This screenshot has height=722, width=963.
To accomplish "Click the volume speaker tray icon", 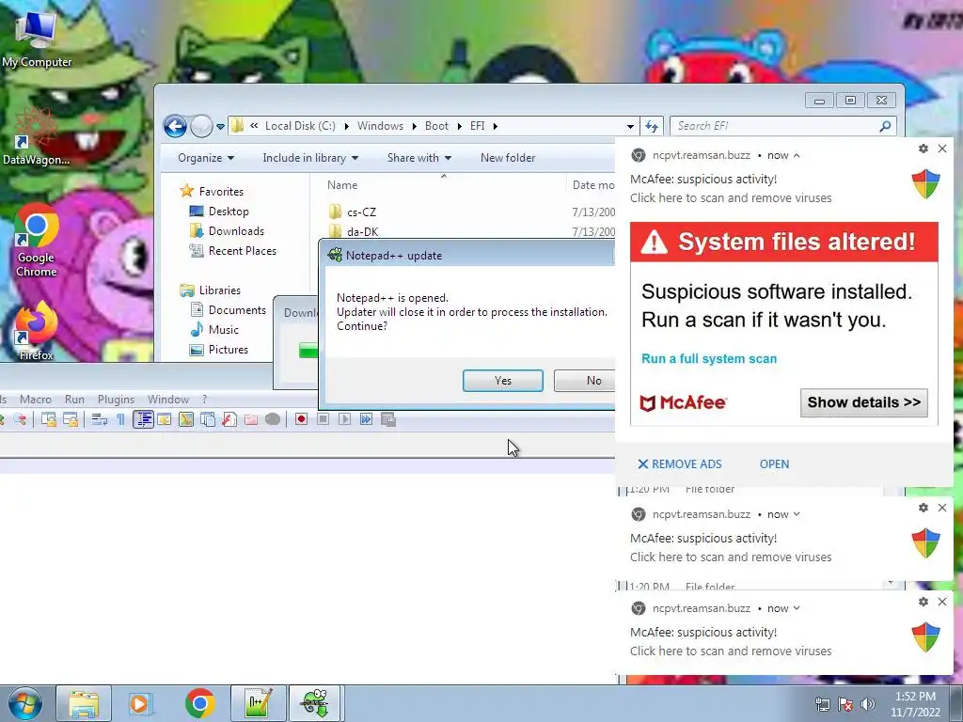I will [867, 704].
